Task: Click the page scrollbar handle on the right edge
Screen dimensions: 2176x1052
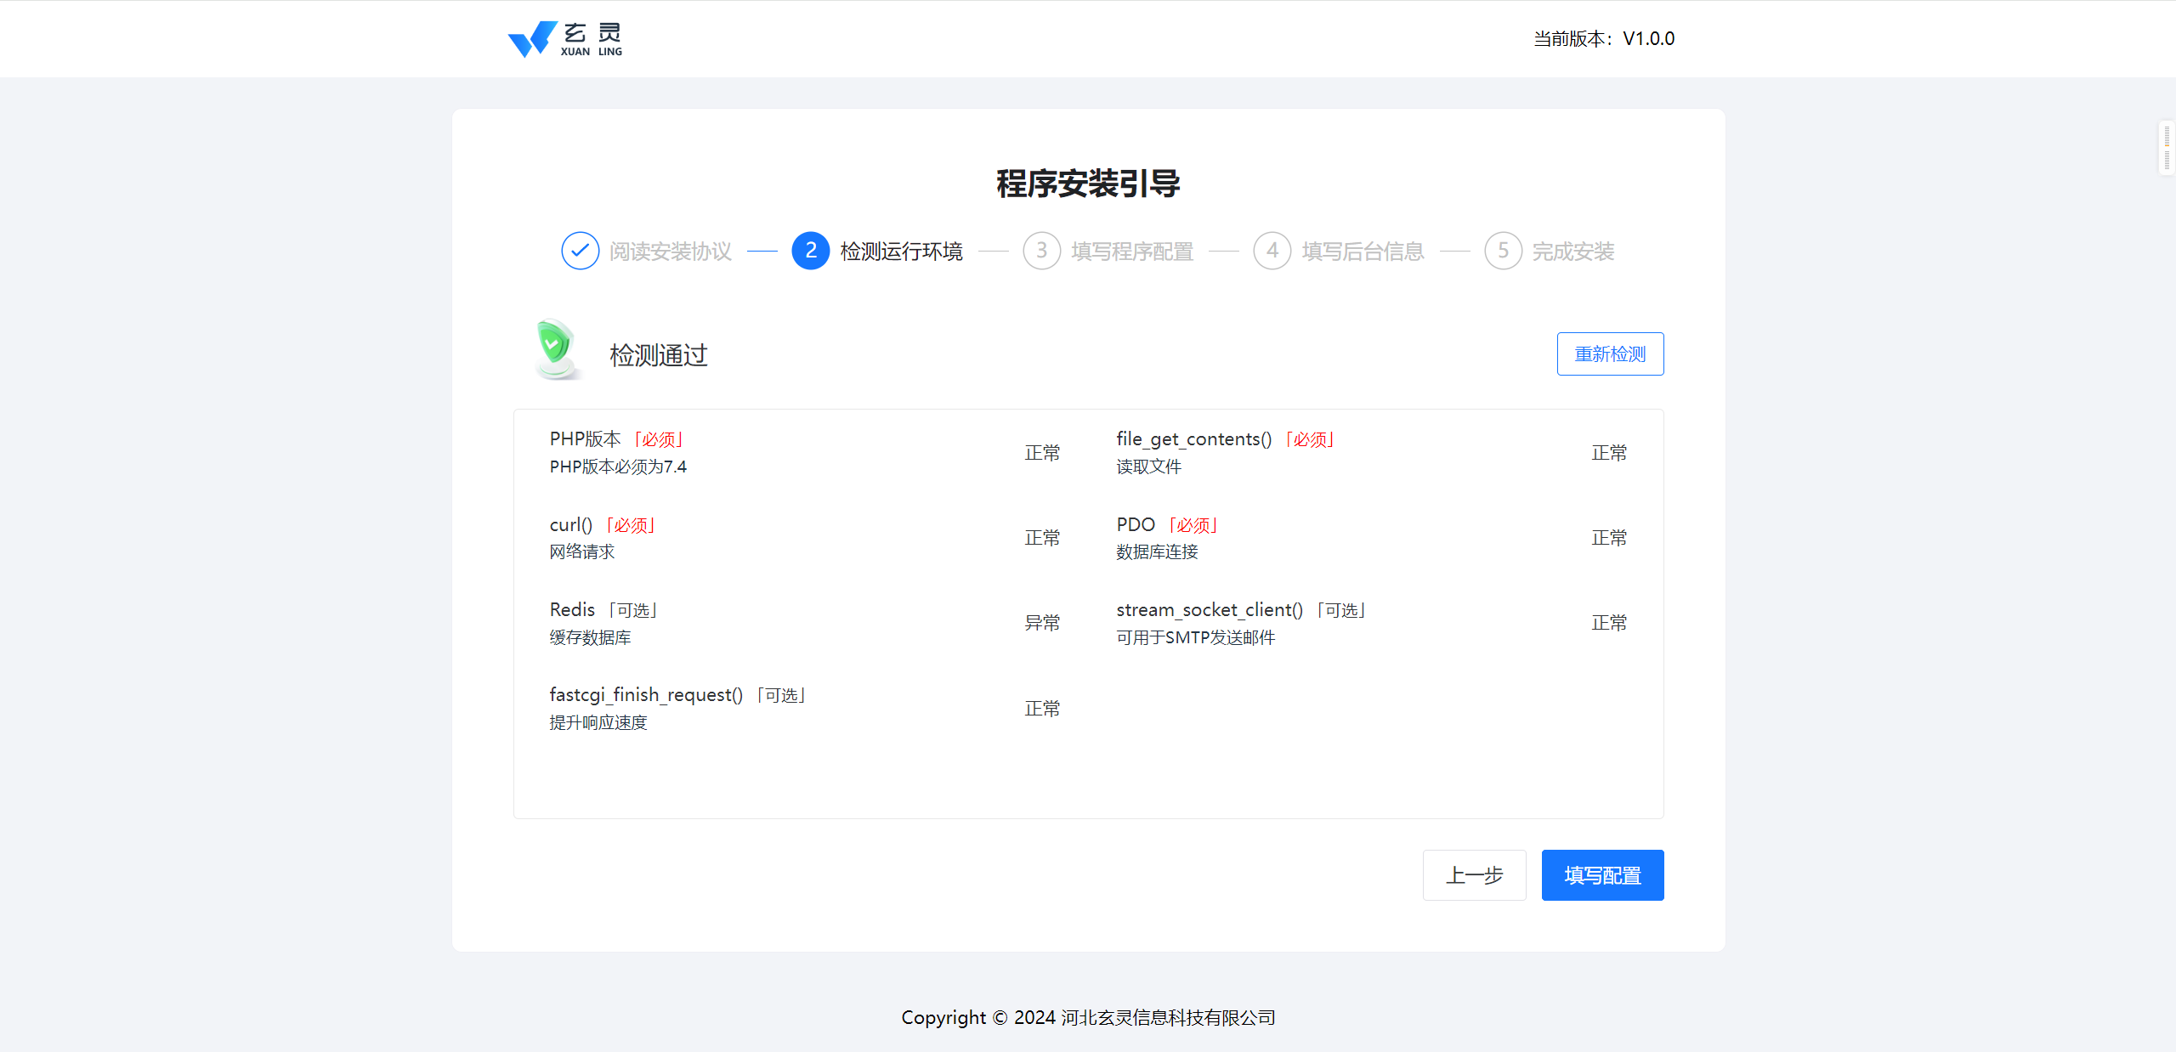Action: (2167, 148)
